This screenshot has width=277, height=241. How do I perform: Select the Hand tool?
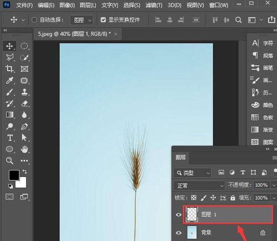click(25, 149)
